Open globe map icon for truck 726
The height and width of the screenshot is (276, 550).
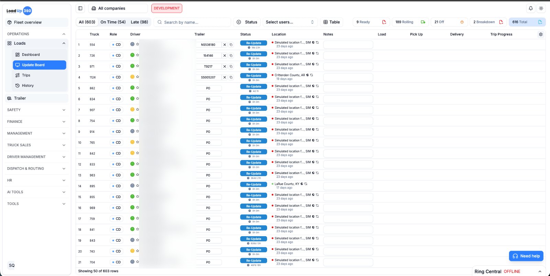tap(313, 54)
